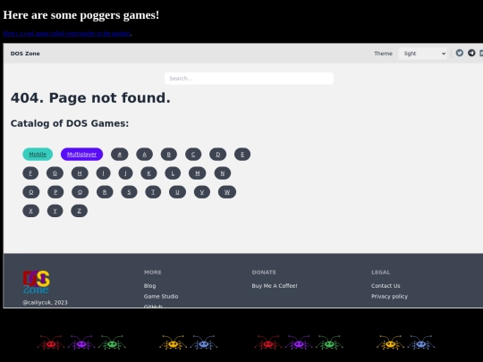Click the '404. Page not found.' heading
Viewport: 483px width, 362px height.
pos(90,98)
